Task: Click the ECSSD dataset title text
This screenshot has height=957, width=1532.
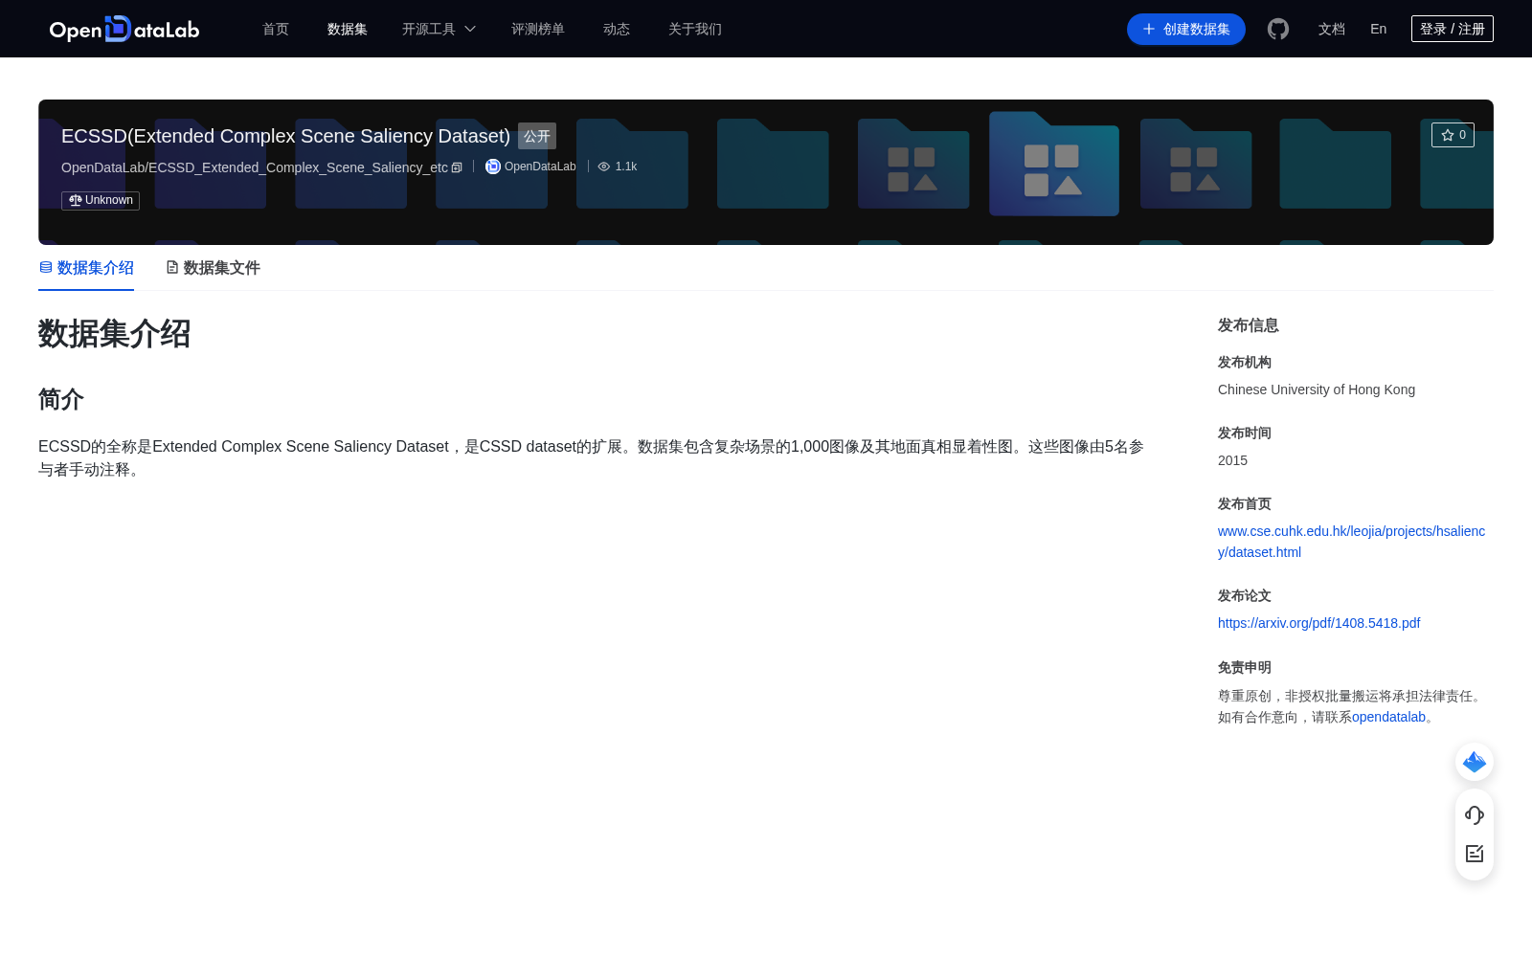Action: click(285, 136)
